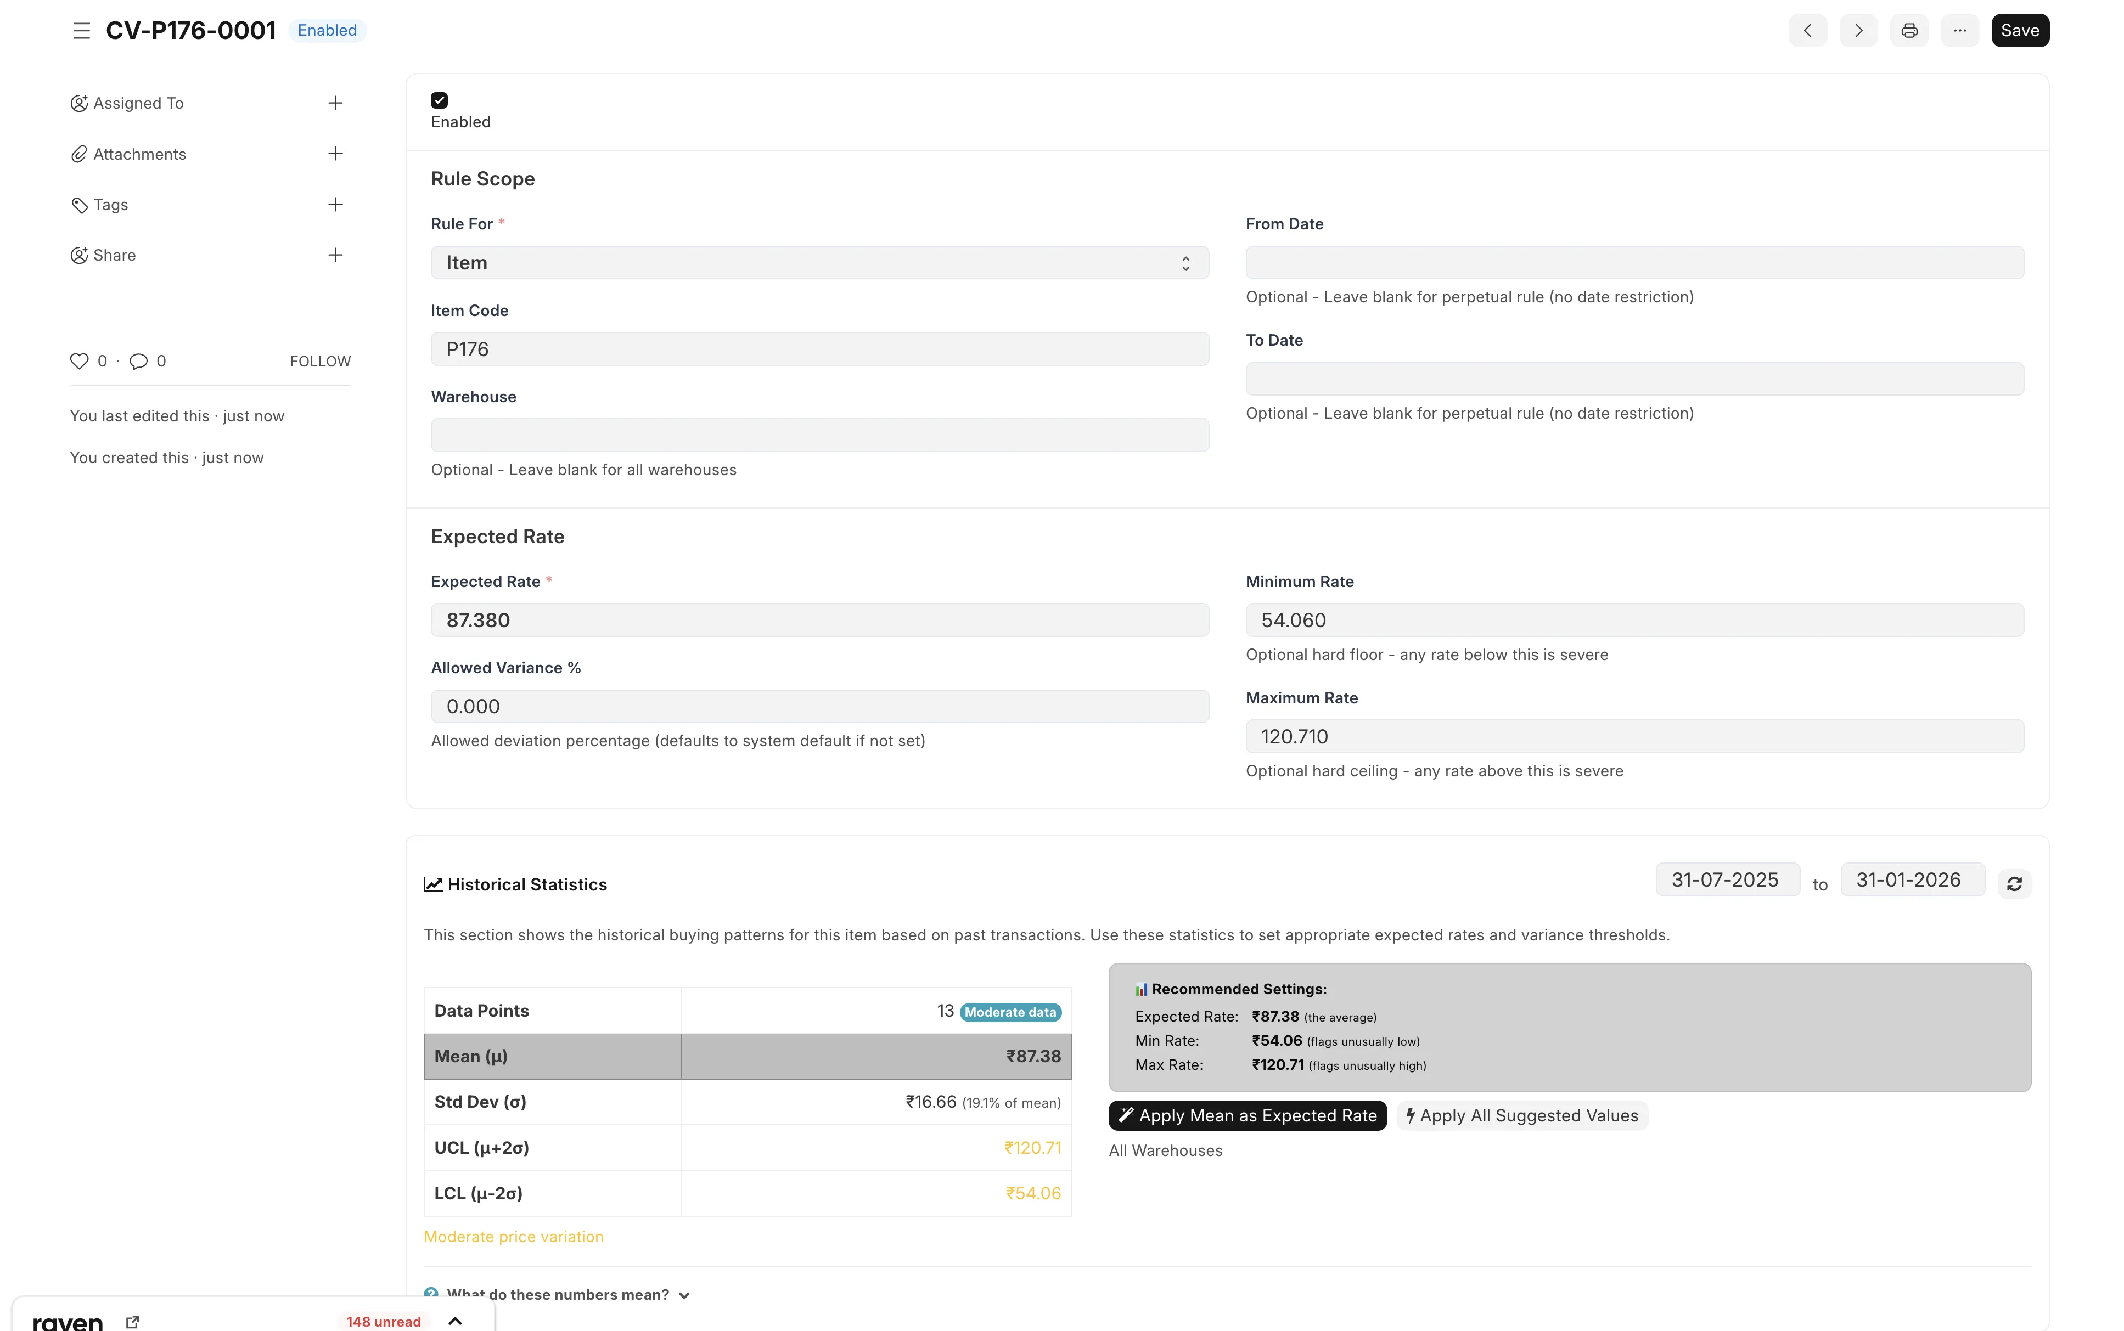Click Apply Mean as Expected Rate
Viewport: 2124px width, 1331px height.
[x=1247, y=1116]
